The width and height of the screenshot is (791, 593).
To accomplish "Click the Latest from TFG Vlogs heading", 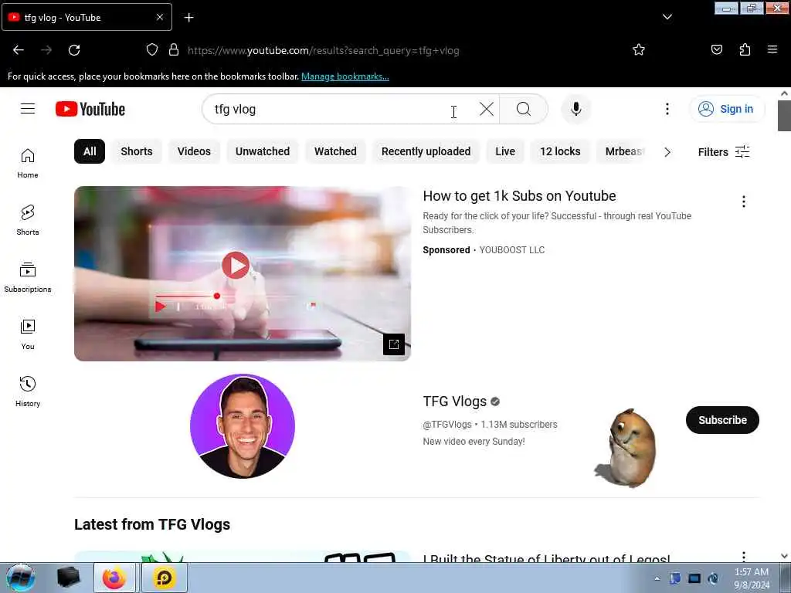I will 152,524.
